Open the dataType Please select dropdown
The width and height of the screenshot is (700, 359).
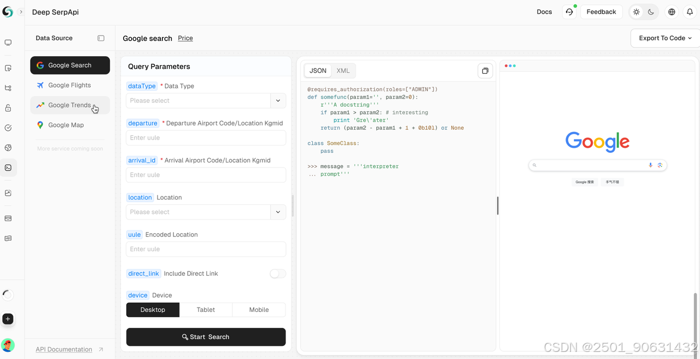click(x=199, y=101)
